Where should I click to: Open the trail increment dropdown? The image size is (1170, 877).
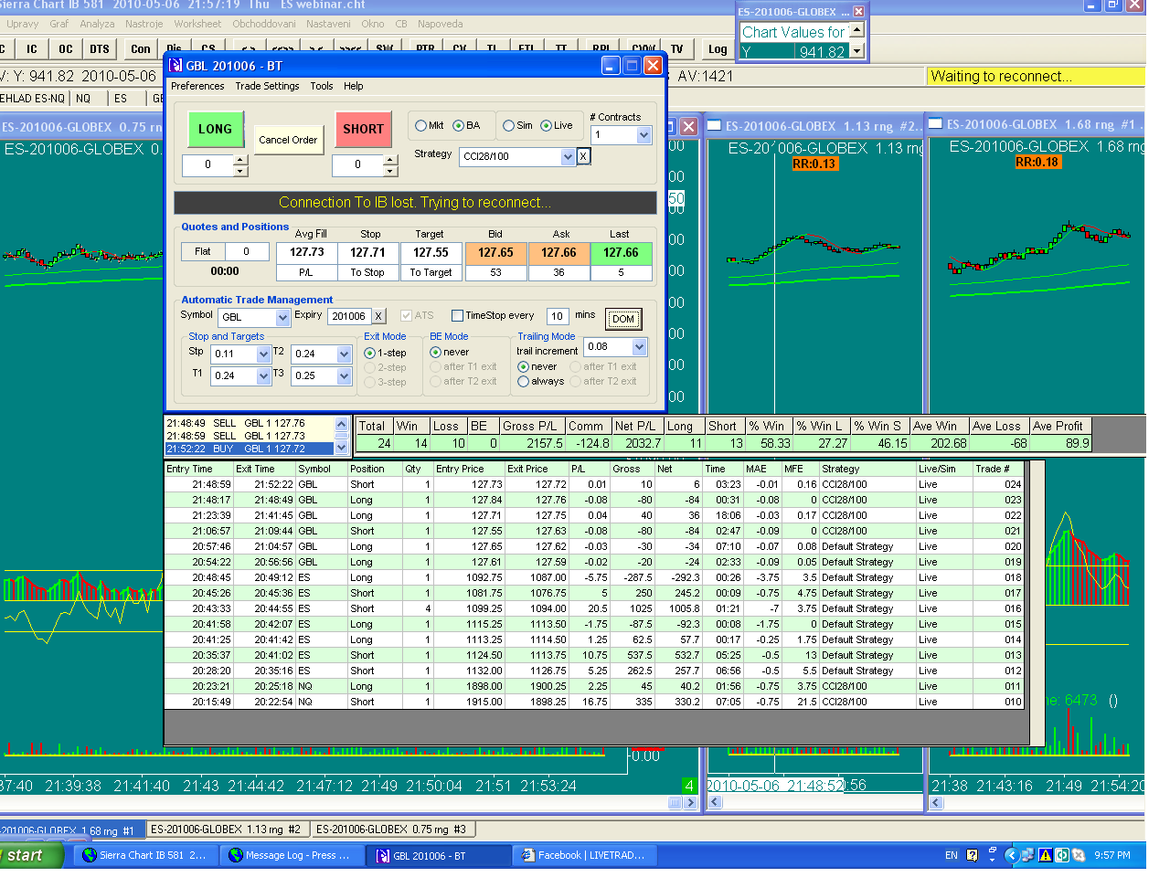tap(639, 347)
